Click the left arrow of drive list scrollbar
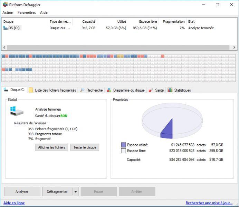 click(x=4, y=48)
